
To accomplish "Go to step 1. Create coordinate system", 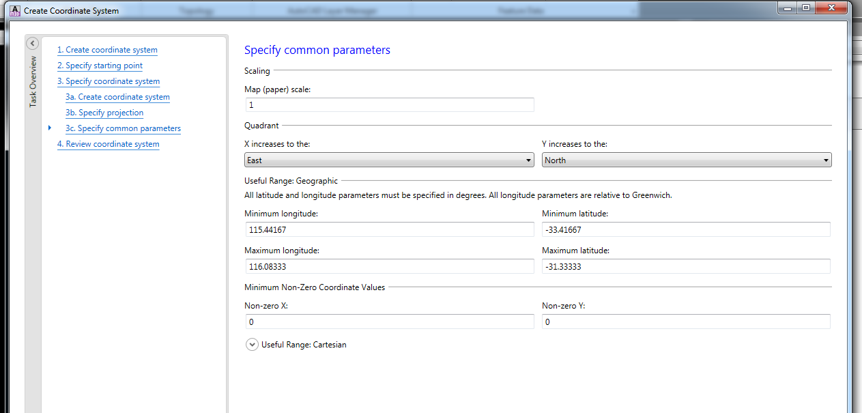I will [107, 50].
